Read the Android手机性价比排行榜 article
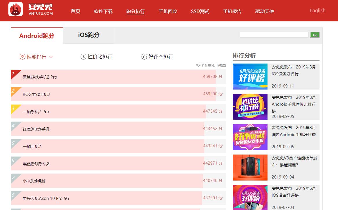Viewport: 338px width, 210px height. tap(294, 104)
